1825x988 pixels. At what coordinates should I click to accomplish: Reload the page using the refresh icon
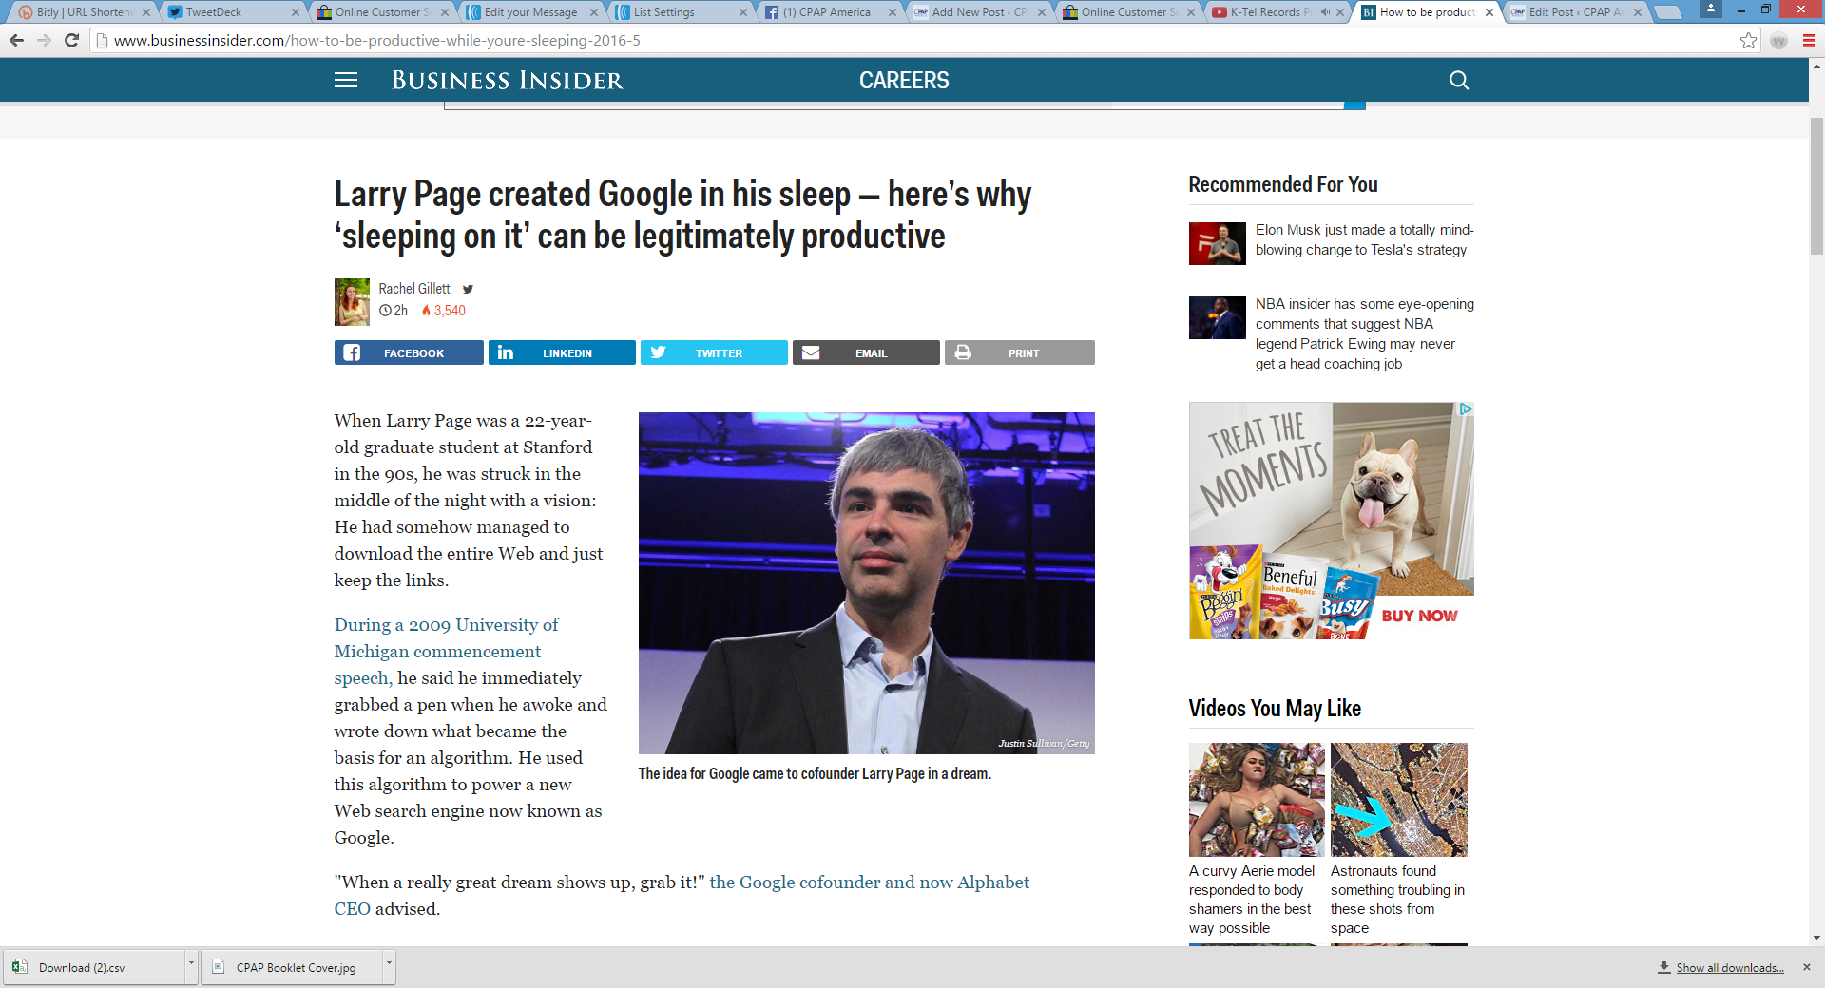pos(71,41)
